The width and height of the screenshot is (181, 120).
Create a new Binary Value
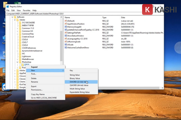pyautogui.click(x=81, y=78)
